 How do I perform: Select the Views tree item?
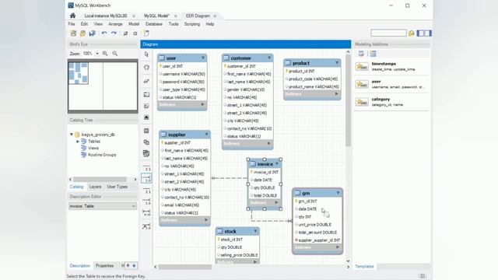[x=93, y=149]
